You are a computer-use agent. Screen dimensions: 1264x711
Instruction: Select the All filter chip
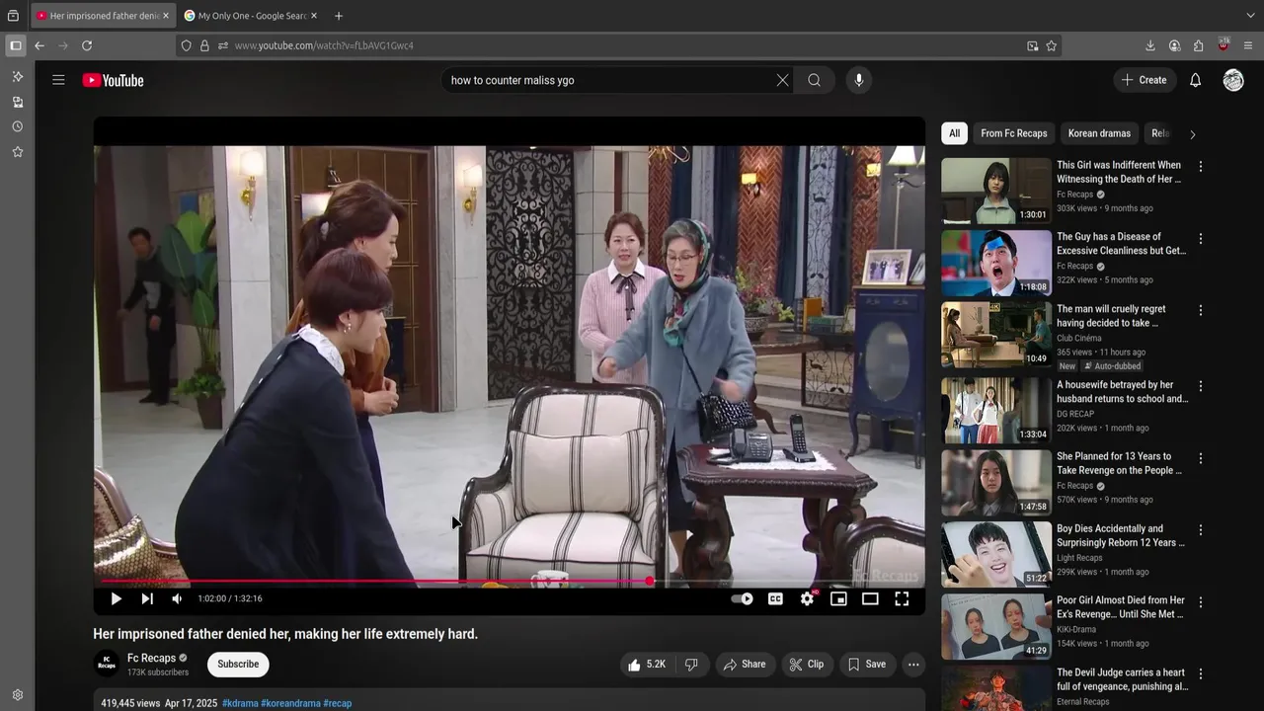tap(954, 133)
